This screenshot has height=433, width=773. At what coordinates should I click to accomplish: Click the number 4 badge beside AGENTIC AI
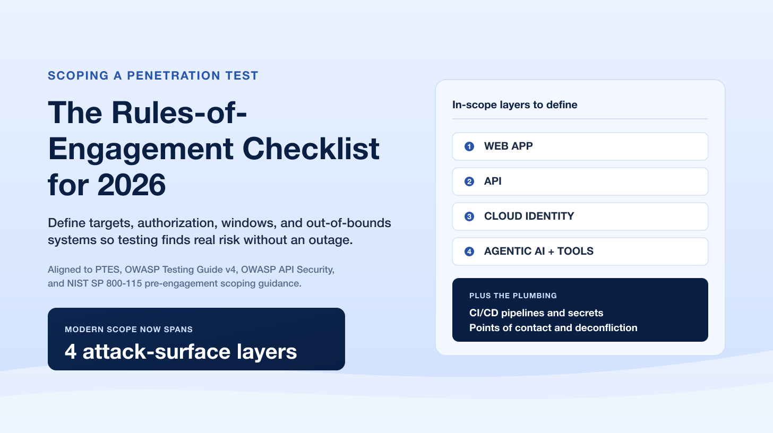(x=469, y=252)
